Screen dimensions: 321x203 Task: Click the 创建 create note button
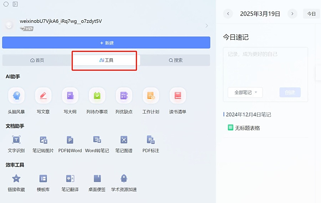click(x=290, y=92)
